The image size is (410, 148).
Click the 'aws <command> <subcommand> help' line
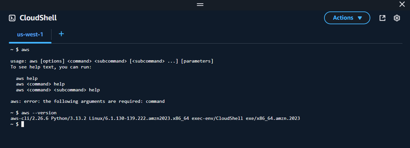coord(58,90)
